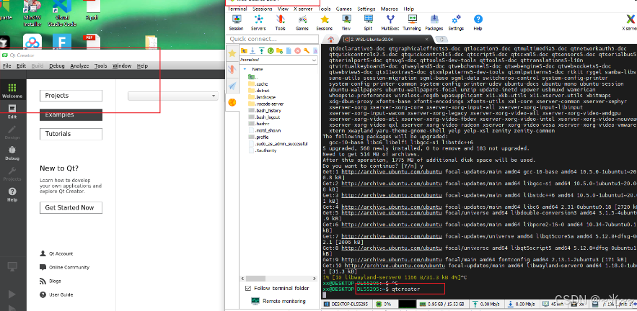This screenshot has height=311, width=637.
Task: Open the Sessions menu in MobaXterm
Action: point(263,9)
